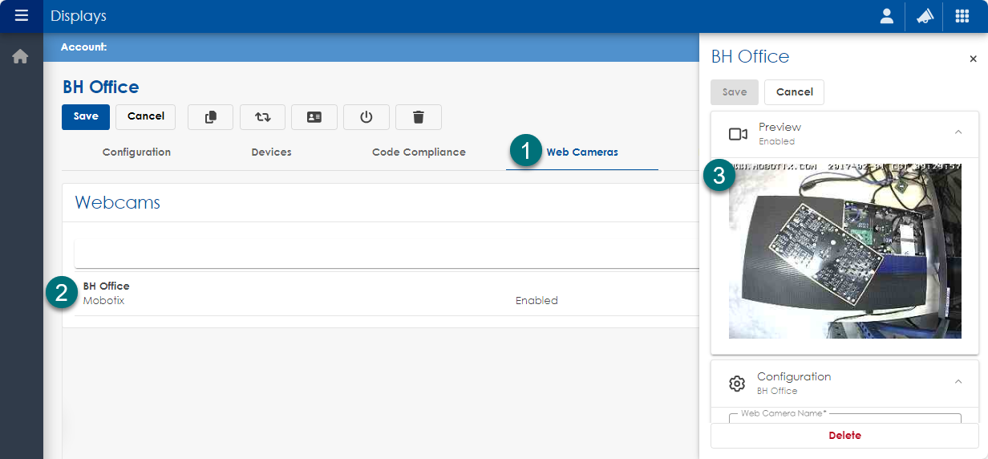
Task: Select the BH Office Mobotix webcam row
Action: coord(321,294)
